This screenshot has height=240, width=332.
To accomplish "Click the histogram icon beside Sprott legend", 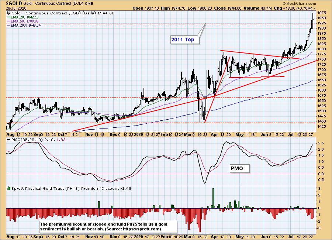I will 8,189.
